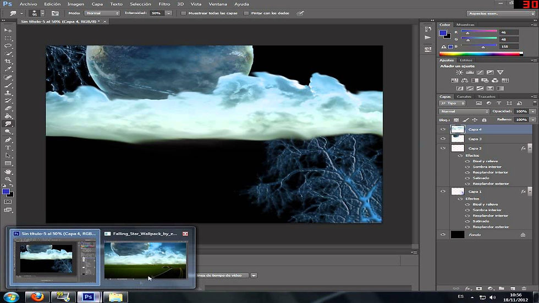Toggle Capa 1 Satinado effect visibility
539x303 pixels.
(x=468, y=221)
